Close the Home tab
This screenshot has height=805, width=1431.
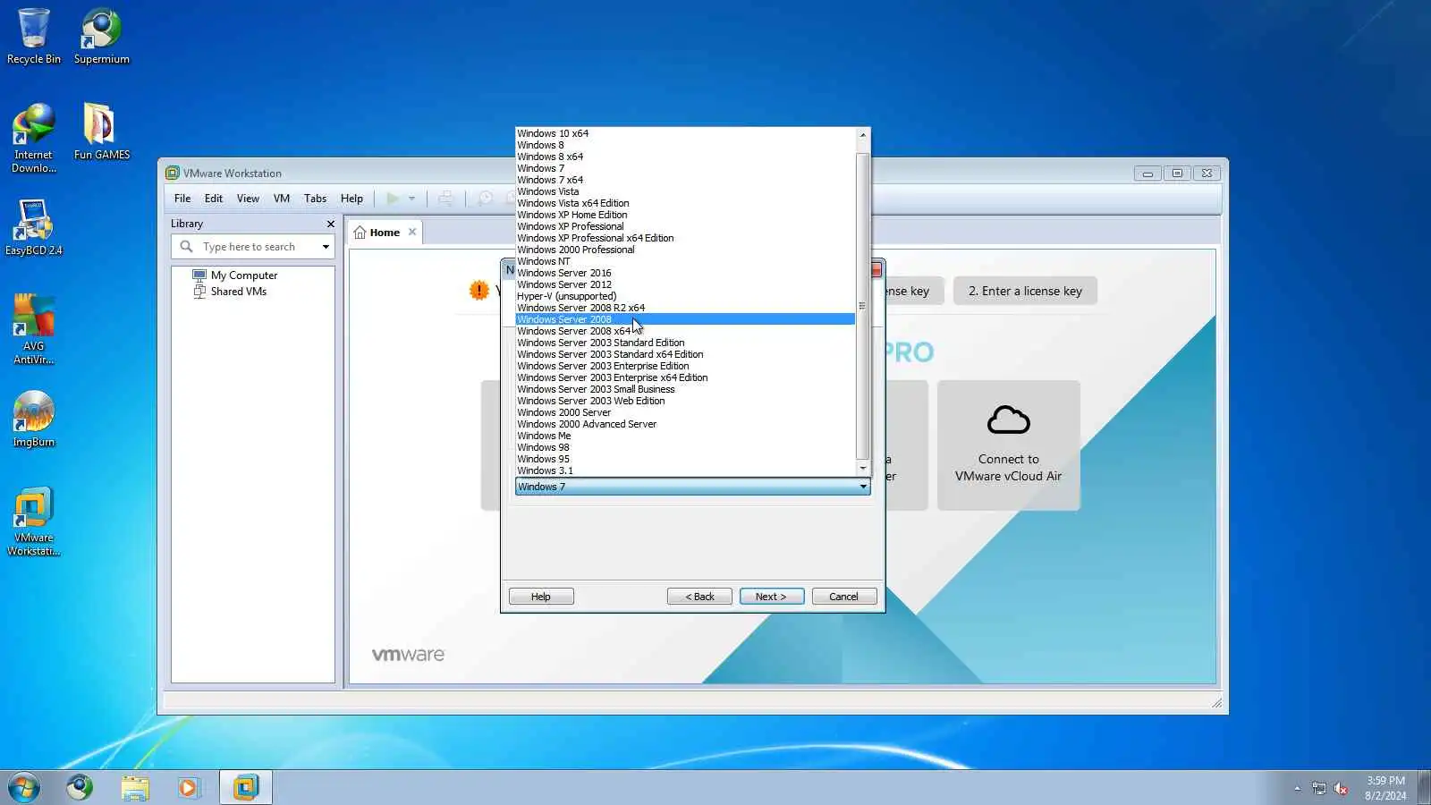coord(412,232)
